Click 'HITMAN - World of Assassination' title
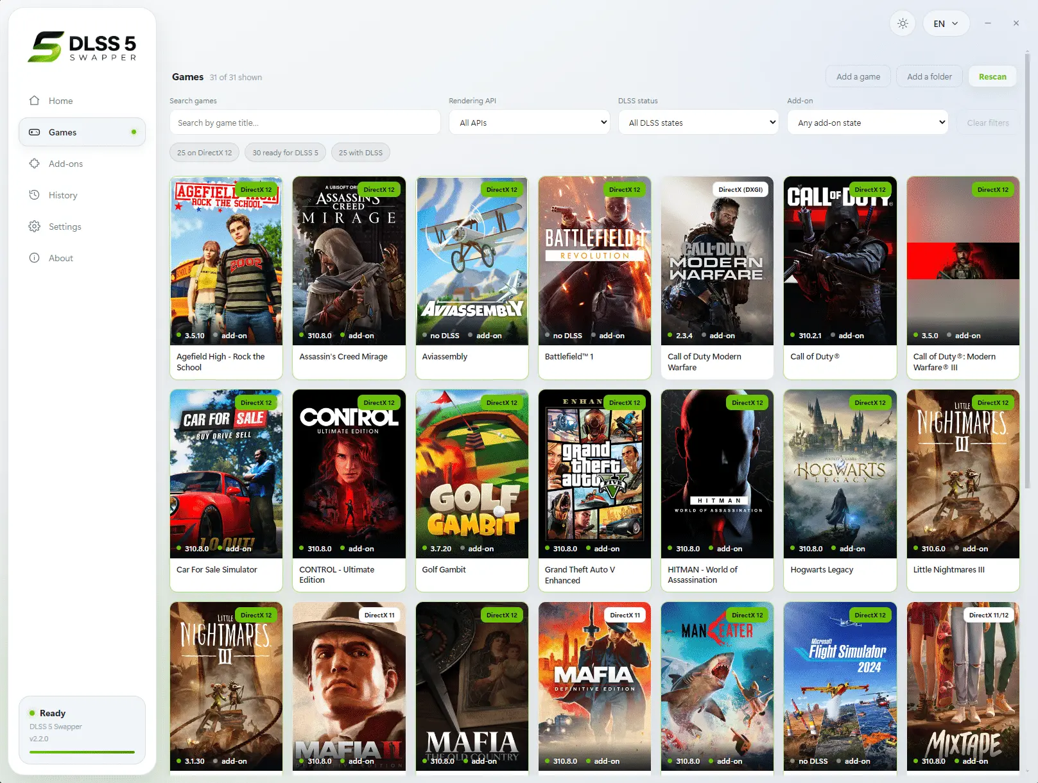Screen dimensions: 1038x783 702,574
